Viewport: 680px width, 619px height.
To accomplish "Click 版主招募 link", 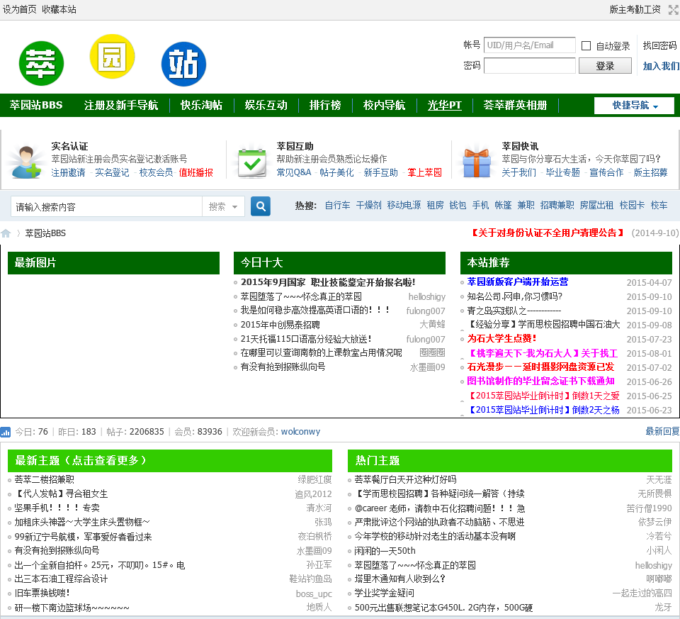I will point(650,172).
